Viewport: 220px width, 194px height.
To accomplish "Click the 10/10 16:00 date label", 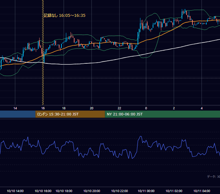I will [x=43, y=191].
